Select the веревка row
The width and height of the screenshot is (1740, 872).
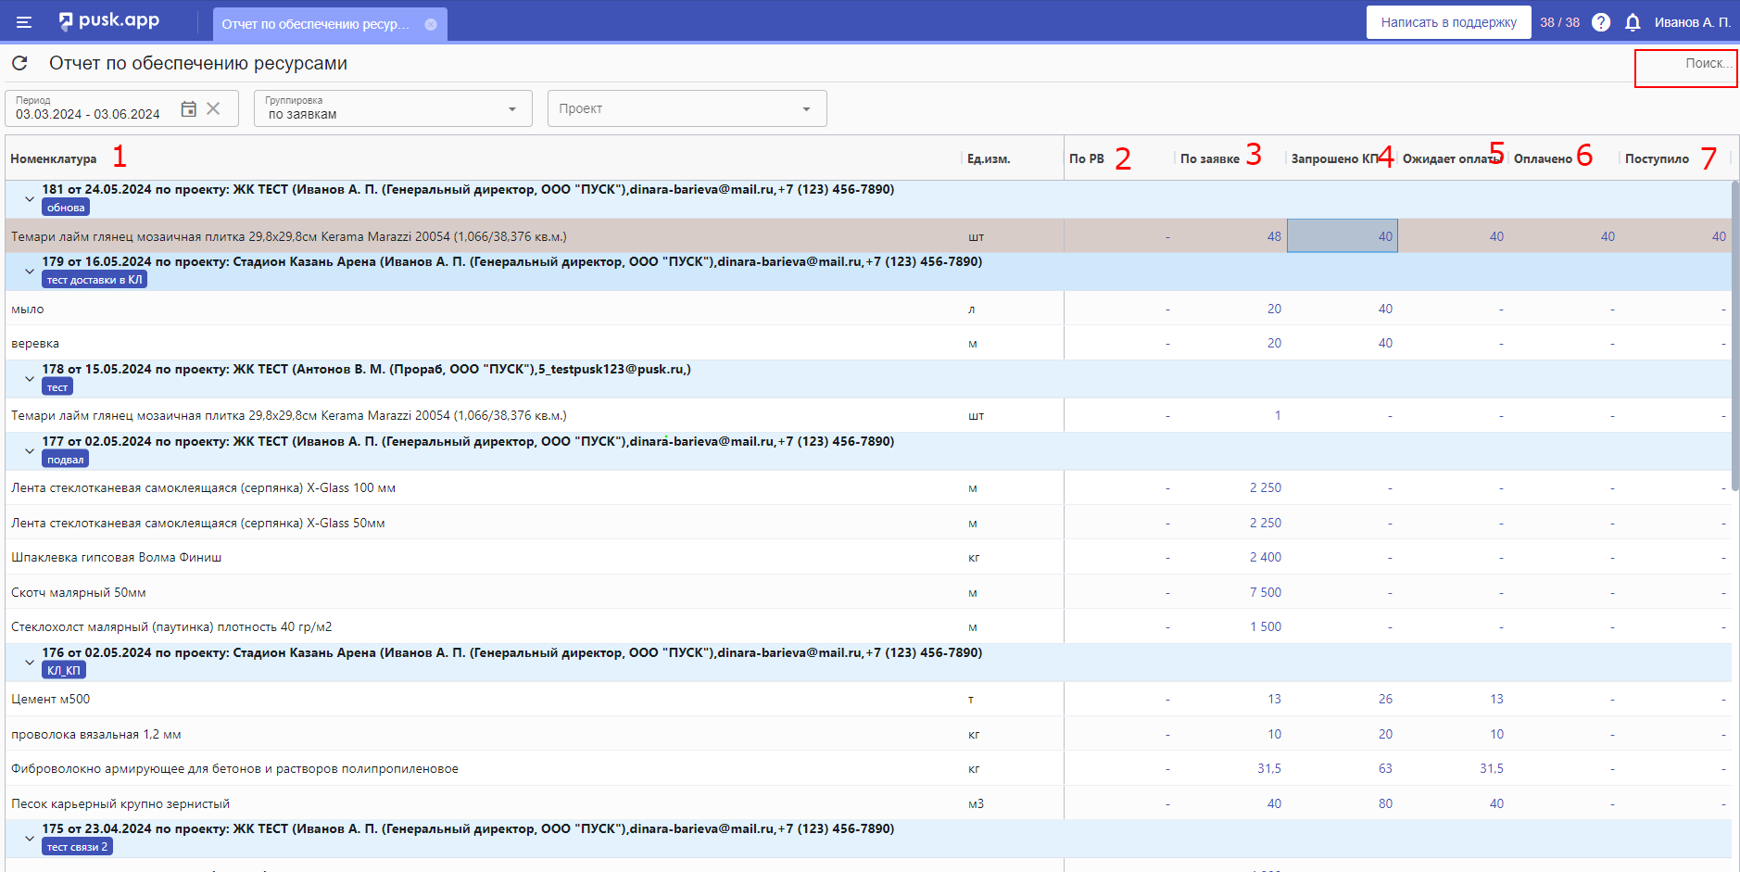click(x=868, y=343)
